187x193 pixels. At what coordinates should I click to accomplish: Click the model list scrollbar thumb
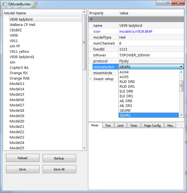(84, 42)
